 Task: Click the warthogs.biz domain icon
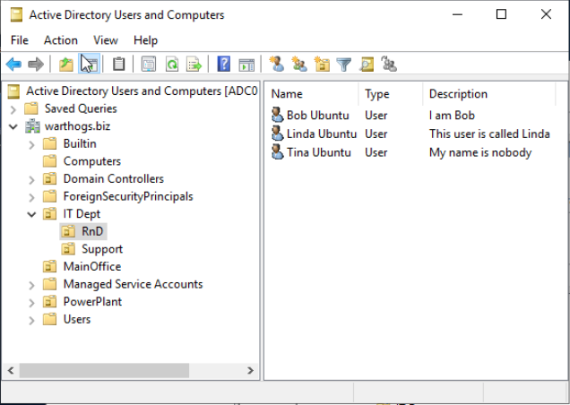coord(32,126)
